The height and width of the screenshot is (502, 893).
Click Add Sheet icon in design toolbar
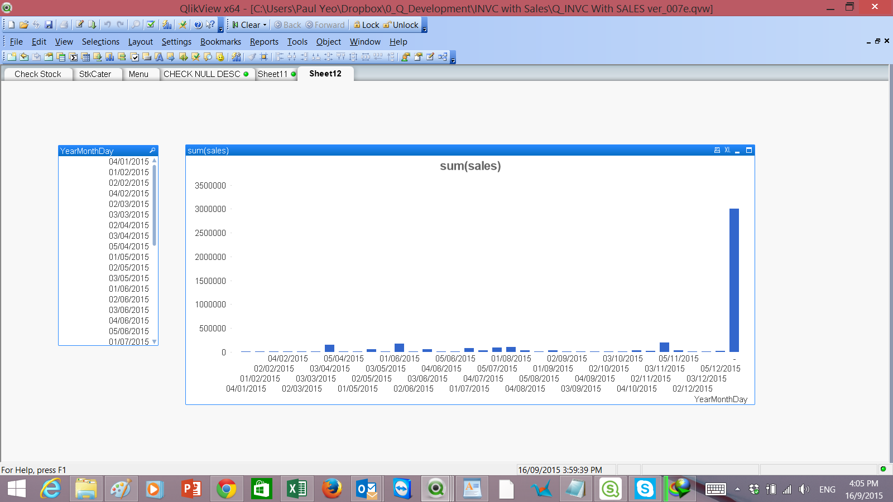point(12,57)
